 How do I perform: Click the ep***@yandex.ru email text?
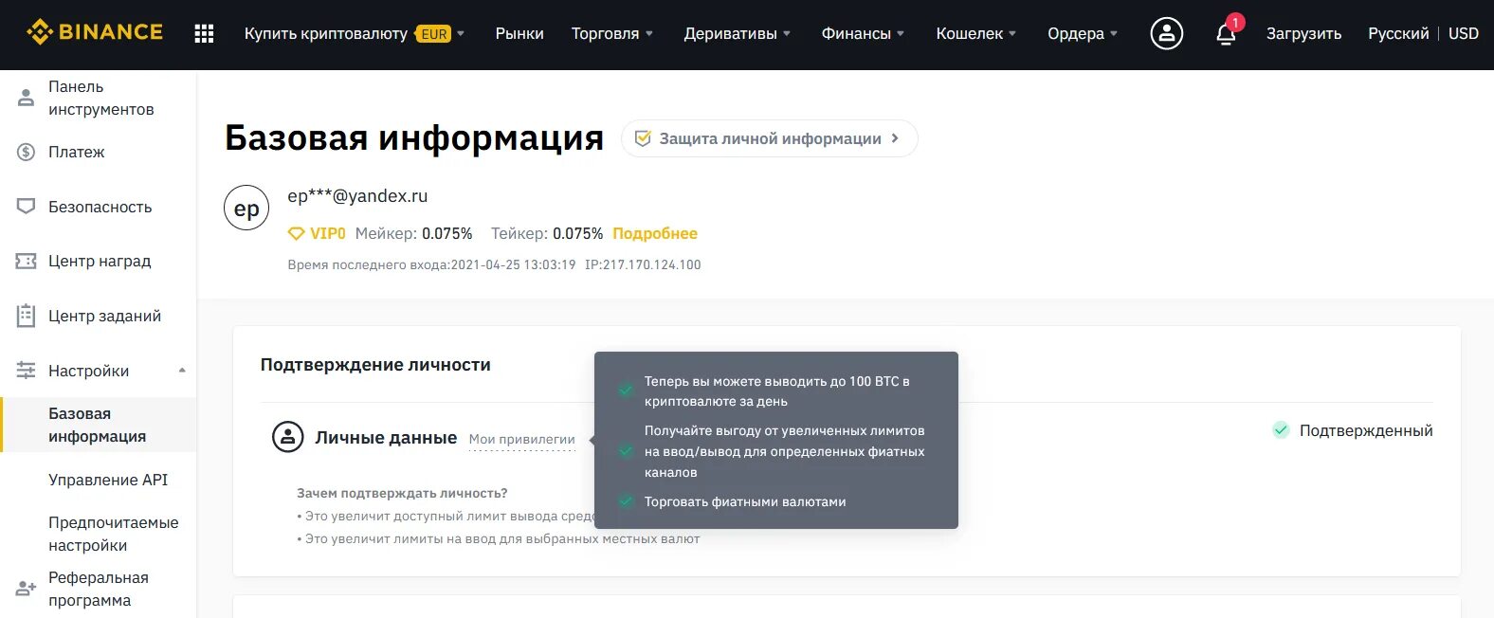click(x=357, y=196)
